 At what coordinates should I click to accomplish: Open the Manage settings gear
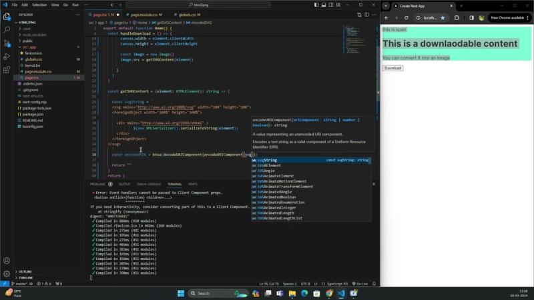click(x=6, y=274)
